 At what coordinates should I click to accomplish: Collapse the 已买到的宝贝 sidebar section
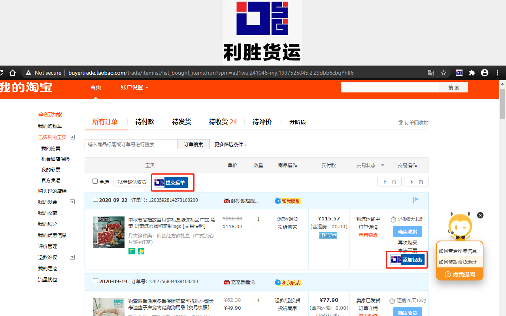[72, 137]
